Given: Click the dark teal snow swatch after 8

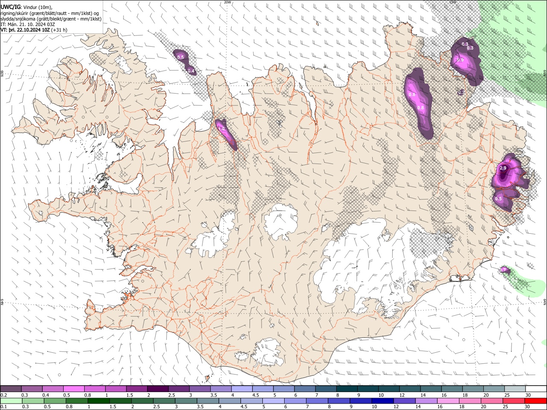Looking at the screenshot, I should tap(347, 389).
